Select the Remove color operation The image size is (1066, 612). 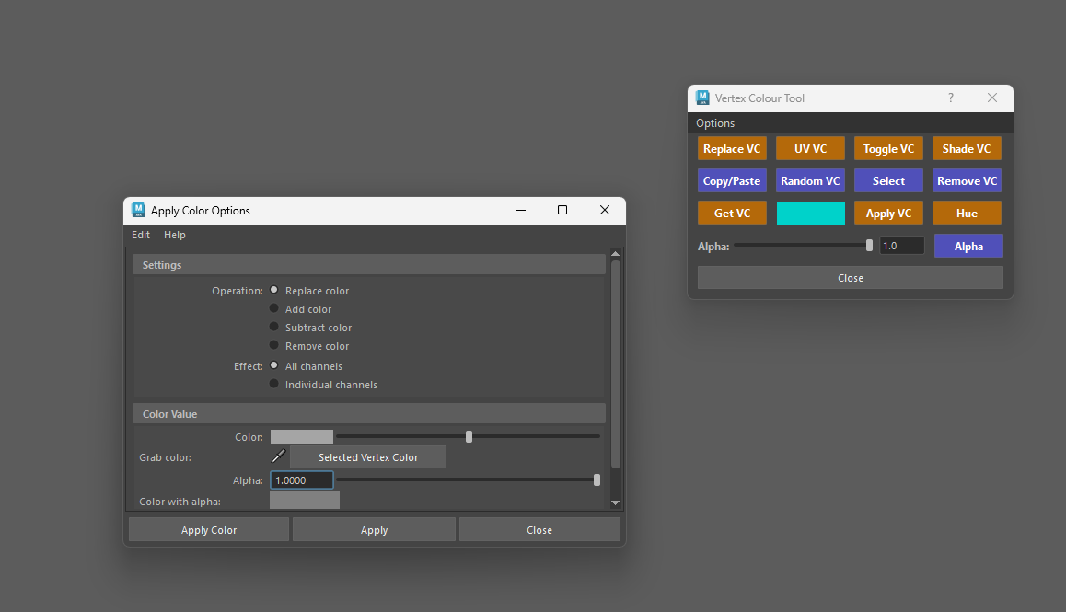[274, 345]
